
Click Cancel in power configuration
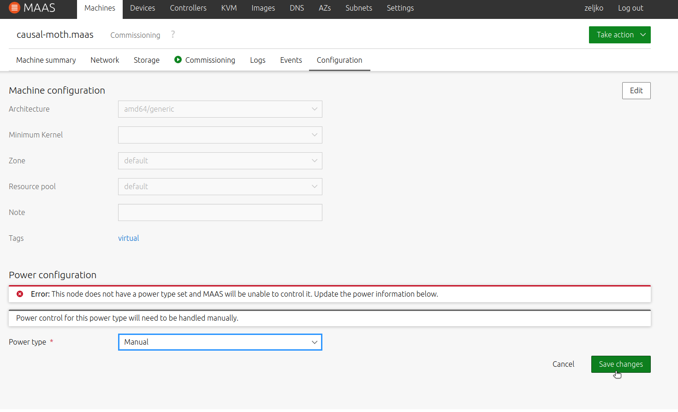click(563, 364)
